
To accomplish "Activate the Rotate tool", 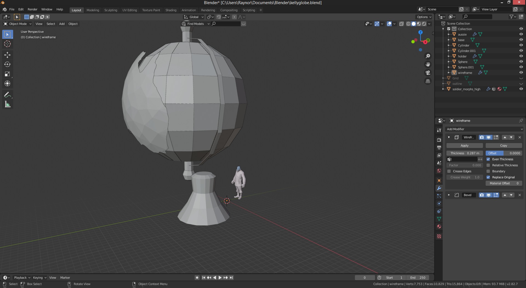I will click(7, 65).
